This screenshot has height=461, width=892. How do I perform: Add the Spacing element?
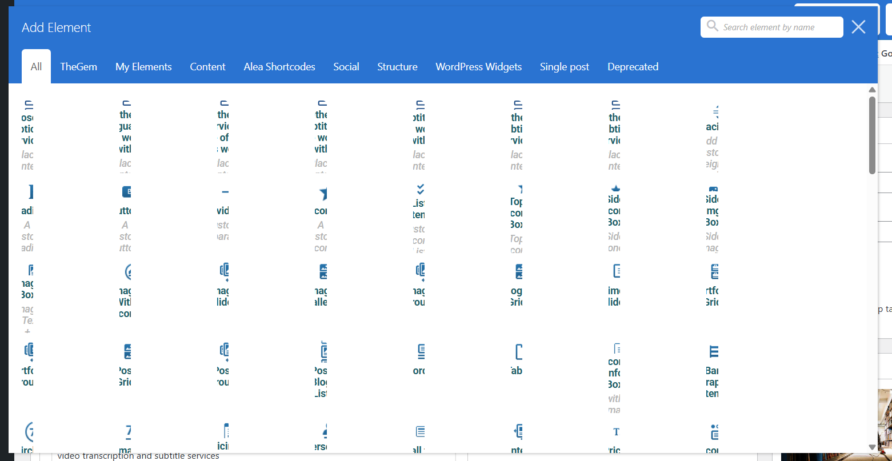click(x=712, y=138)
